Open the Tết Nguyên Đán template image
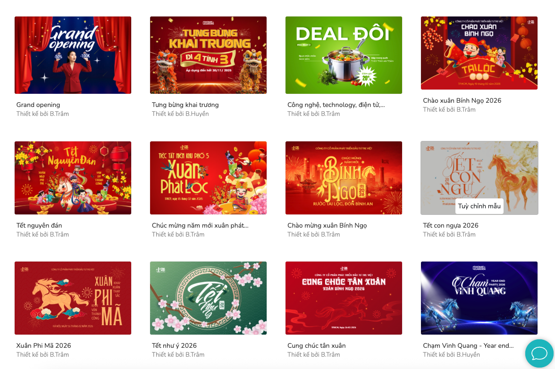555x369 pixels. [x=73, y=178]
